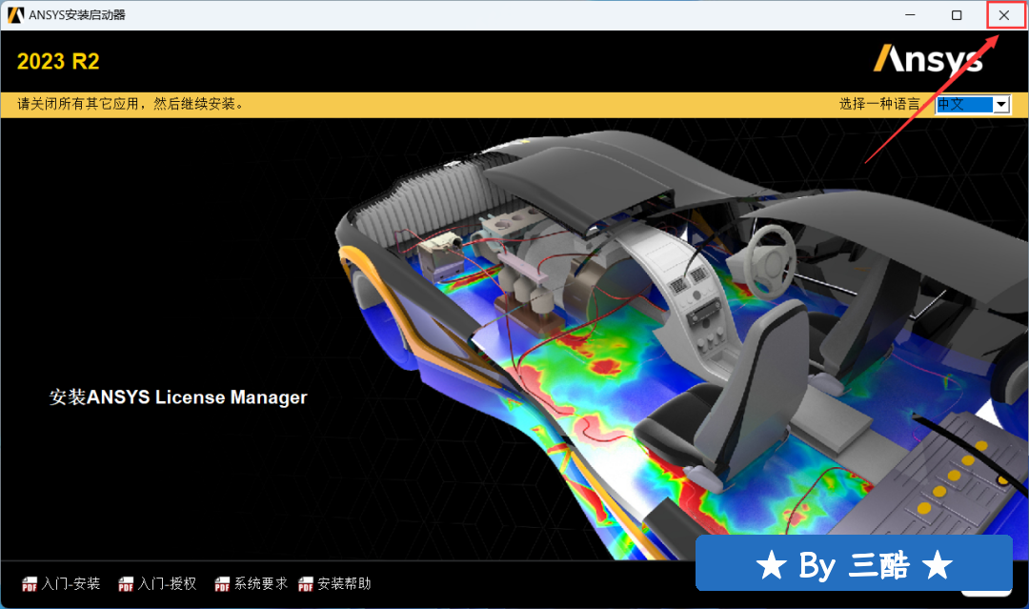Open the 安装帮助 PDF link
Viewport: 1029px width, 609px height.
pyautogui.click(x=334, y=583)
